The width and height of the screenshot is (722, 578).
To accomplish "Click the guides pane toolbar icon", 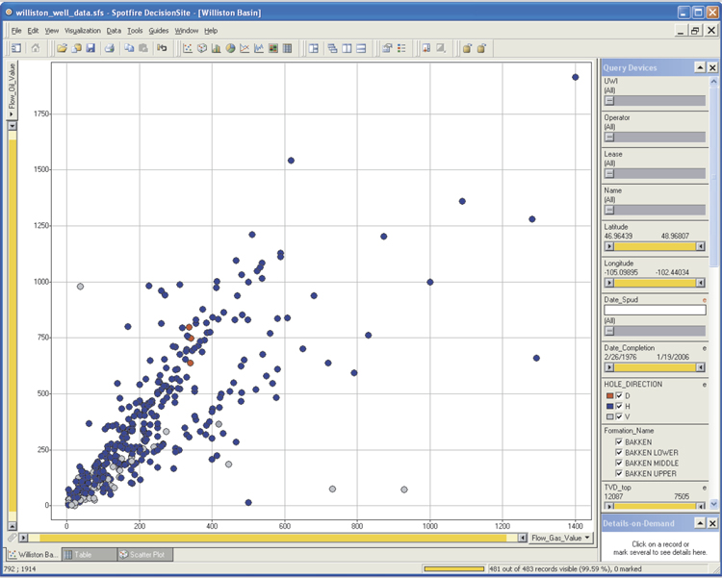I will (16, 48).
